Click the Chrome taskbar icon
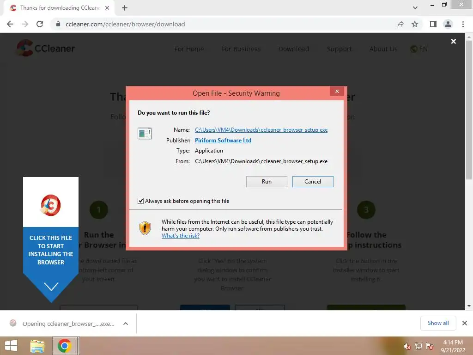Viewport: 473px width, 355px height. [65, 346]
